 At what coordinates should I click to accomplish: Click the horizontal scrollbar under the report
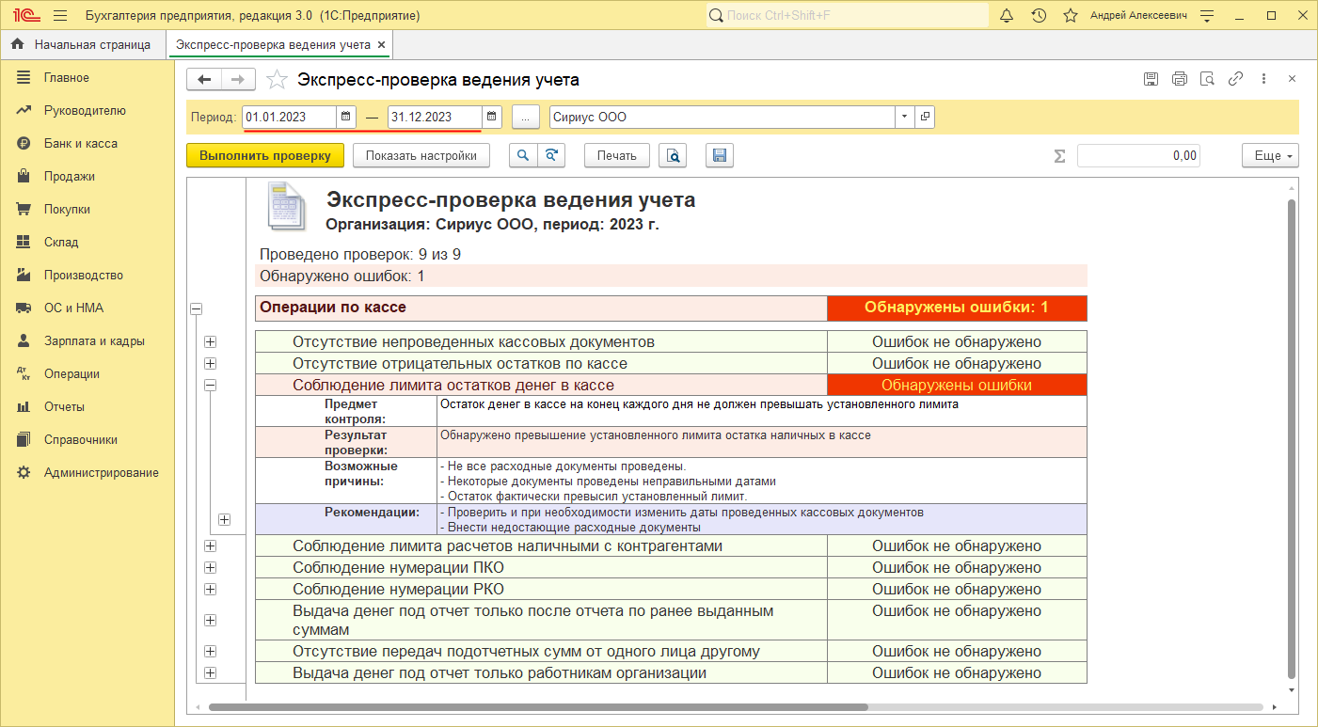click(536, 707)
